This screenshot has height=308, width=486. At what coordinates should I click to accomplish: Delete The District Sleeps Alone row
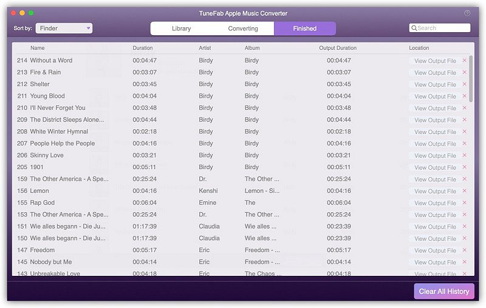point(464,119)
